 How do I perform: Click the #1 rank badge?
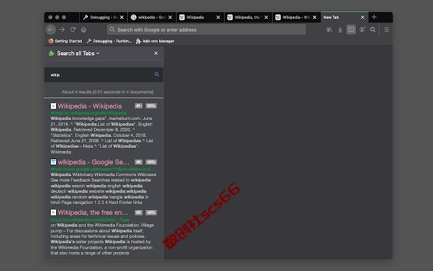coord(139,106)
